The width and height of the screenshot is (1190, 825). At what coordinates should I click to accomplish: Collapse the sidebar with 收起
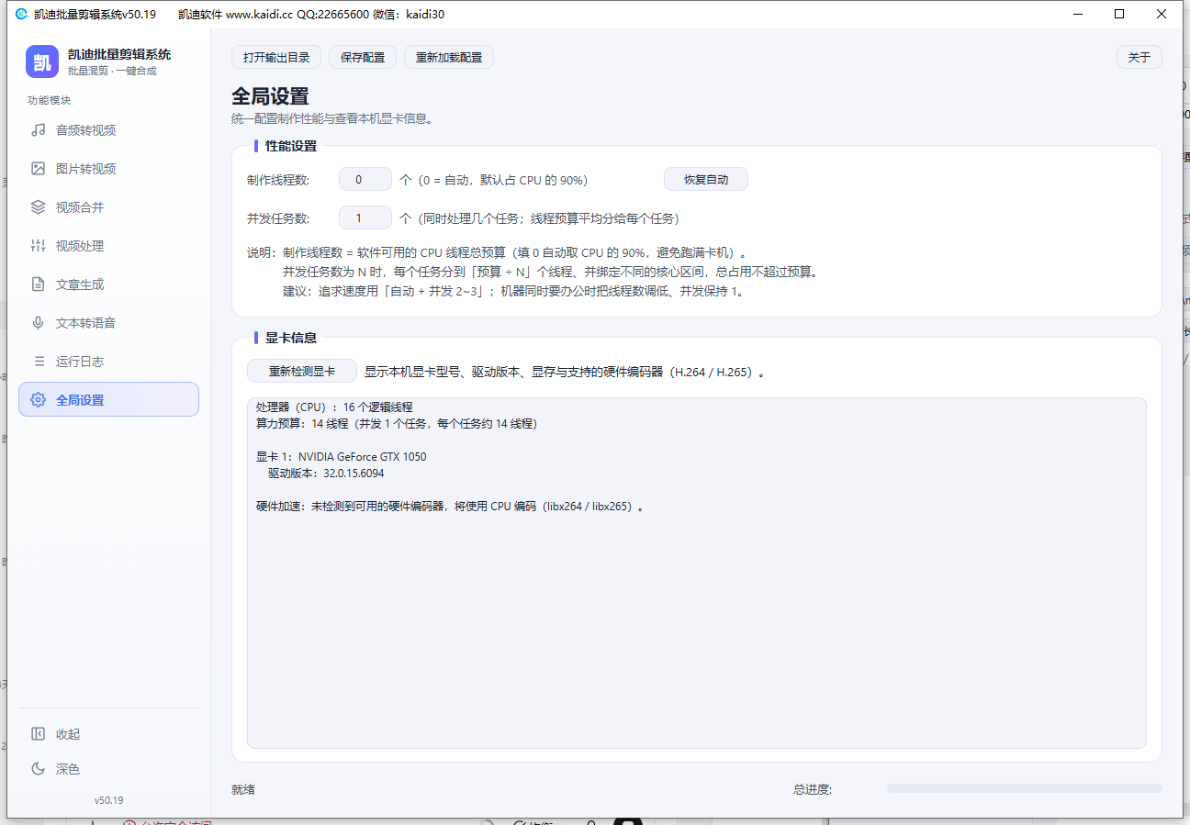click(108, 734)
